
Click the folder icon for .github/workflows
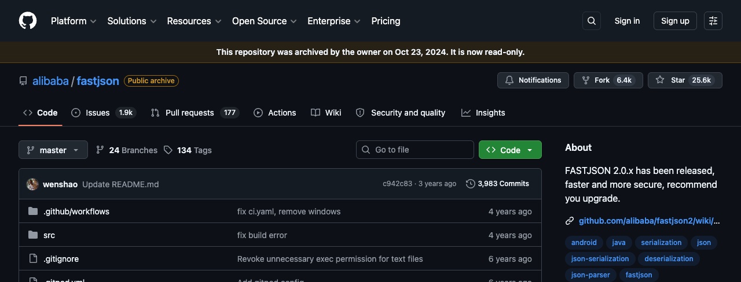tap(33, 211)
